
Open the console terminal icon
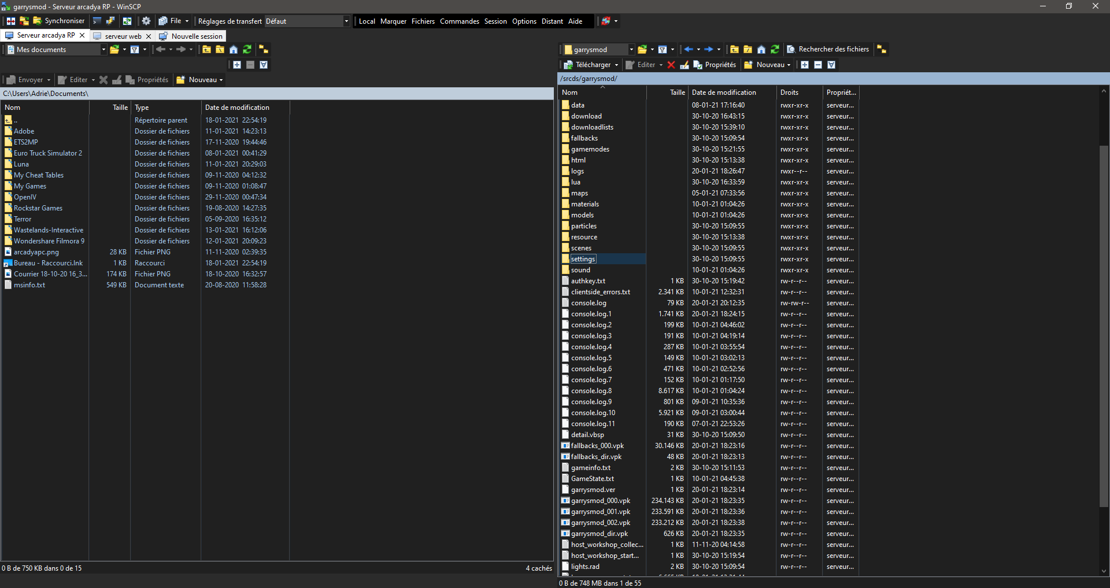pos(97,21)
